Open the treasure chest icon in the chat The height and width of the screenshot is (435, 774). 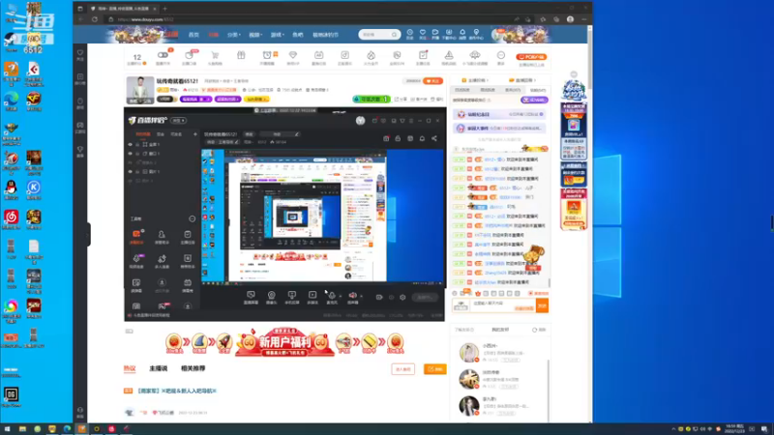533,255
